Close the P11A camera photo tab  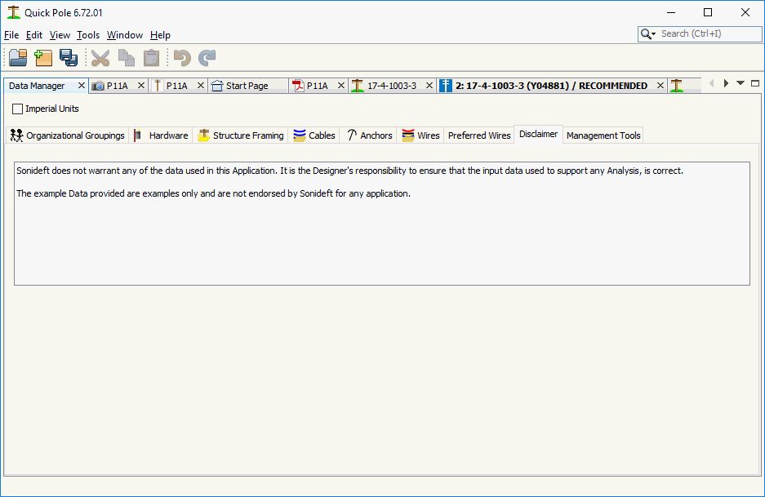[141, 86]
